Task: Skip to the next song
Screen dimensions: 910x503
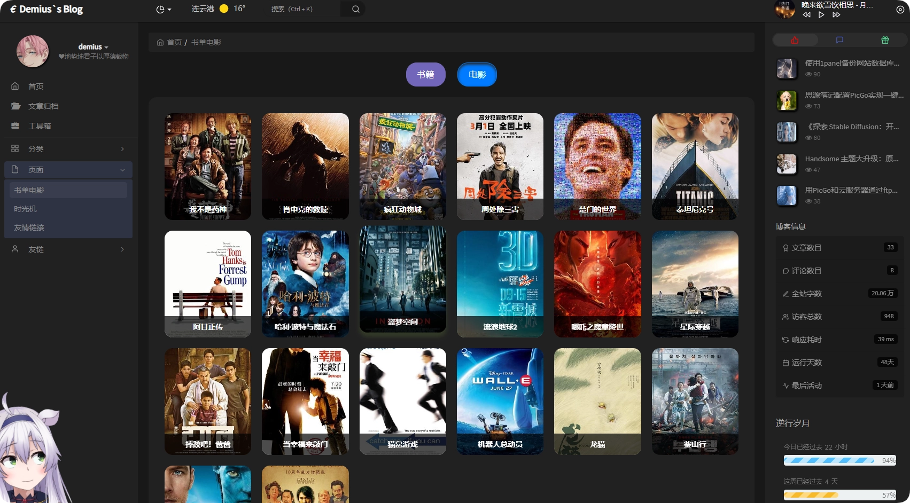Action: pyautogui.click(x=836, y=15)
